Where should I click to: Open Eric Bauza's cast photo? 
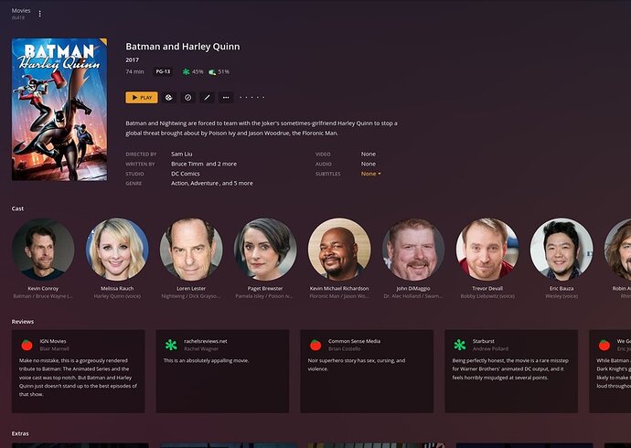561,250
